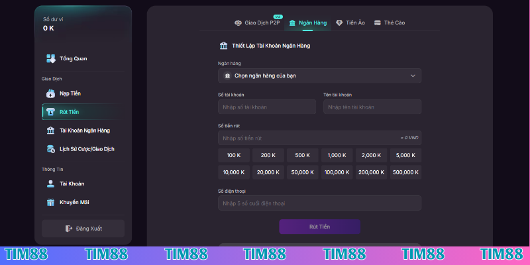
Task: Click the Nạp Tiền deposit icon
Action: (51, 93)
